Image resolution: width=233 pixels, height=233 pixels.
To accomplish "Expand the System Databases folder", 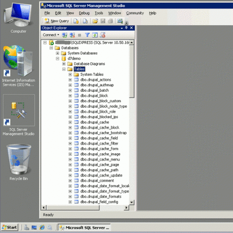I will tap(58, 53).
